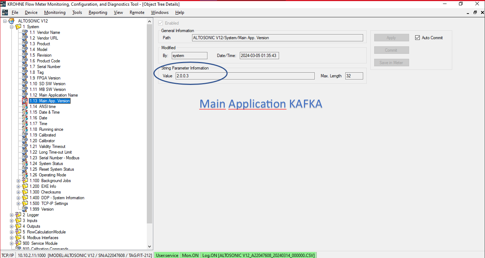Click the icon beside 1.4 Model

click(x=25, y=49)
